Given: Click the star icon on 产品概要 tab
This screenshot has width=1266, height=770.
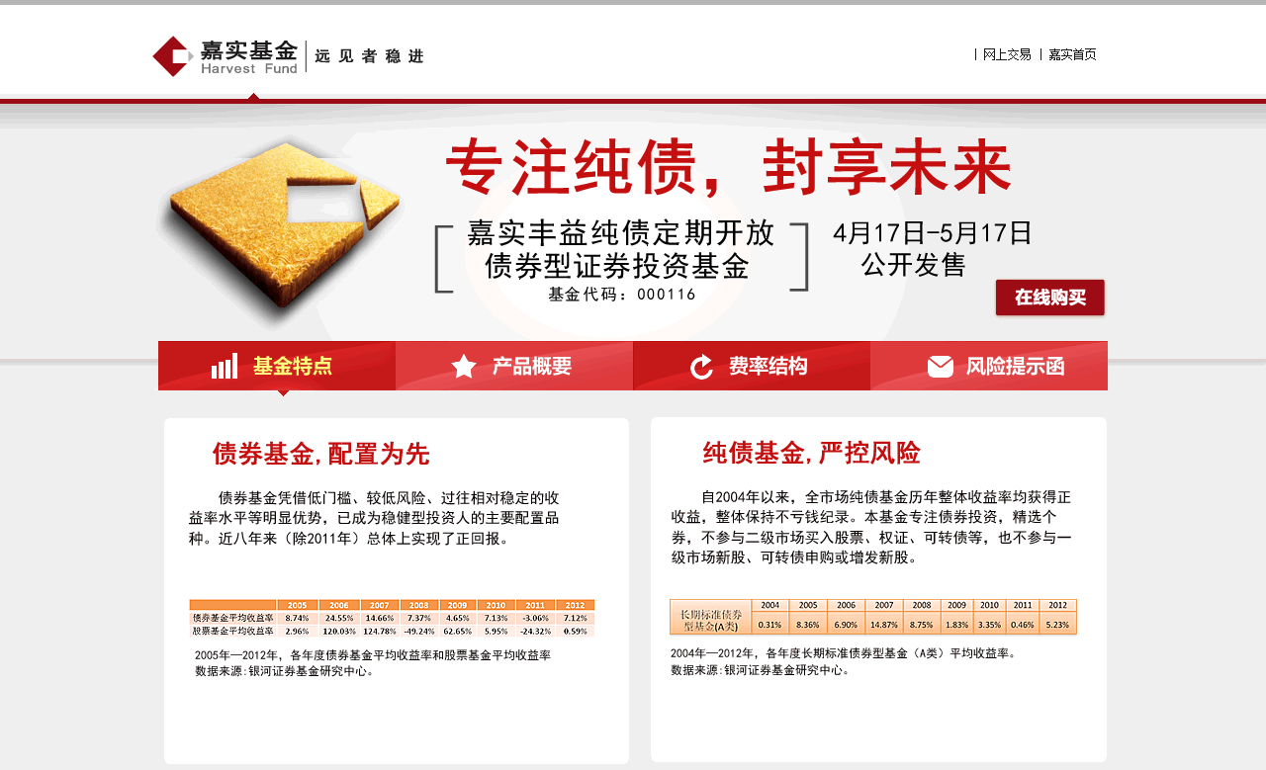Looking at the screenshot, I should point(464,367).
